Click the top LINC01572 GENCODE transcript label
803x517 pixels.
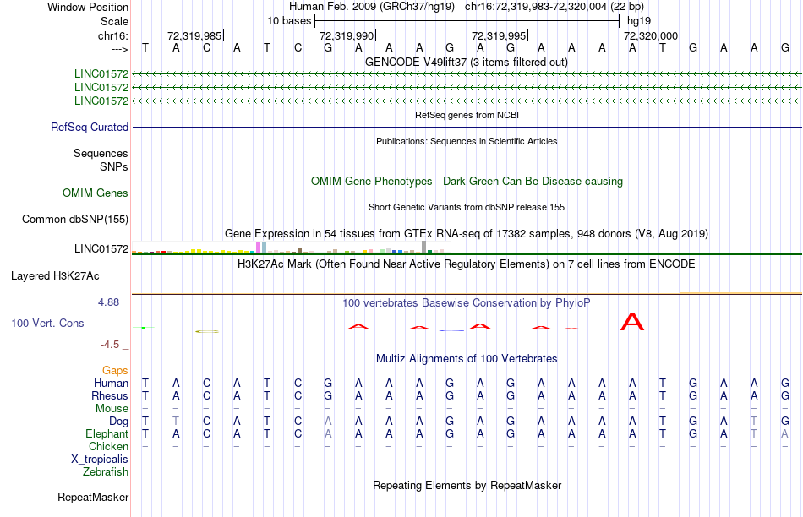coord(101,74)
